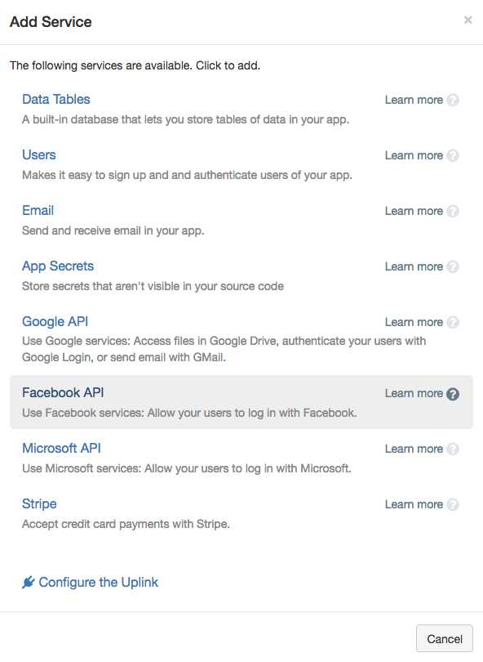This screenshot has width=483, height=662.
Task: Dismiss the dialog with the X icon
Action: coord(468,20)
